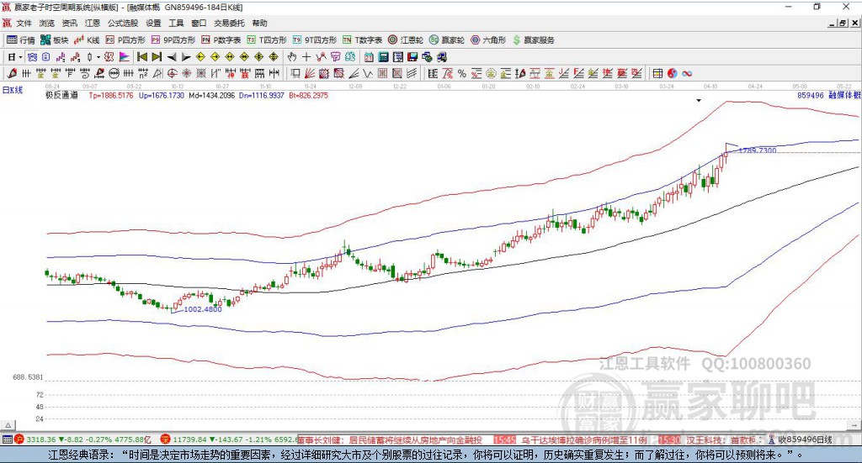This screenshot has width=862, height=463.
Task: Click the Md=1434.2096 indicator value
Action: click(x=211, y=95)
